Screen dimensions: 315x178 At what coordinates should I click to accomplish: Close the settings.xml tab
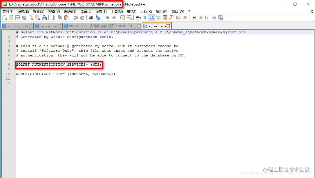(30, 26)
